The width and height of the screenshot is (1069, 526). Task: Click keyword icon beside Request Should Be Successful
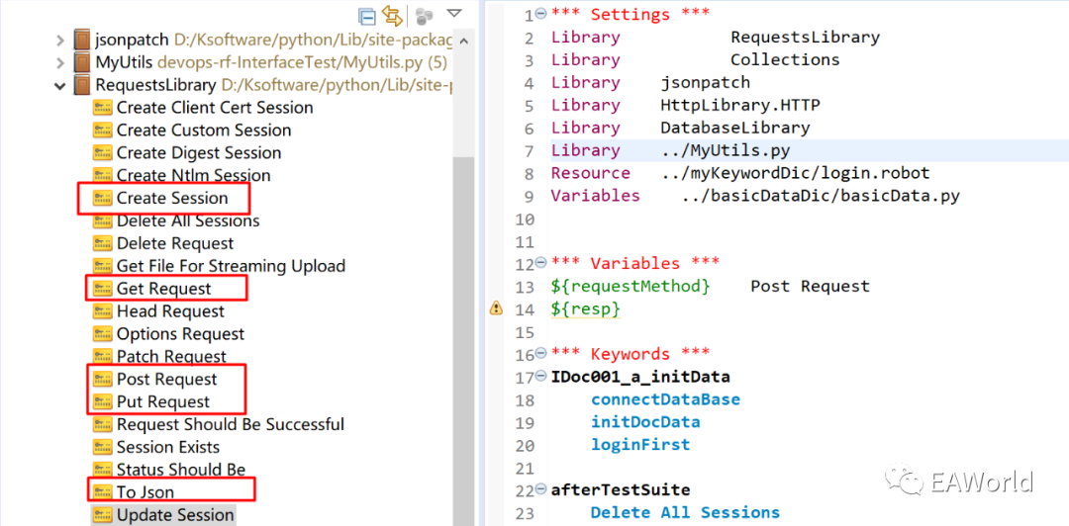[x=102, y=424]
